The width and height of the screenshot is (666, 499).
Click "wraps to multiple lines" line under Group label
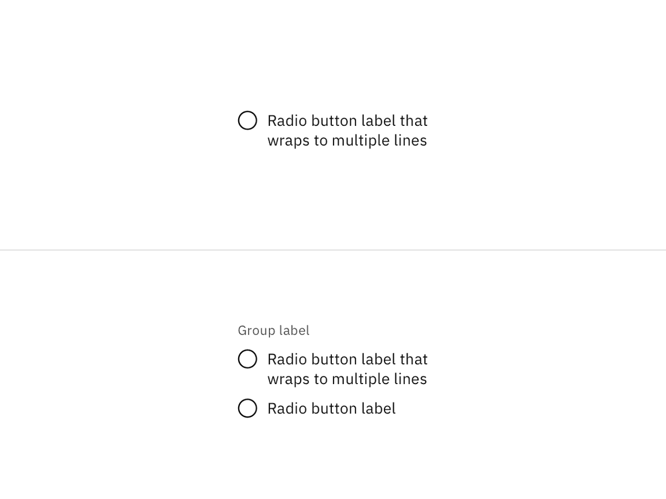[x=347, y=379]
